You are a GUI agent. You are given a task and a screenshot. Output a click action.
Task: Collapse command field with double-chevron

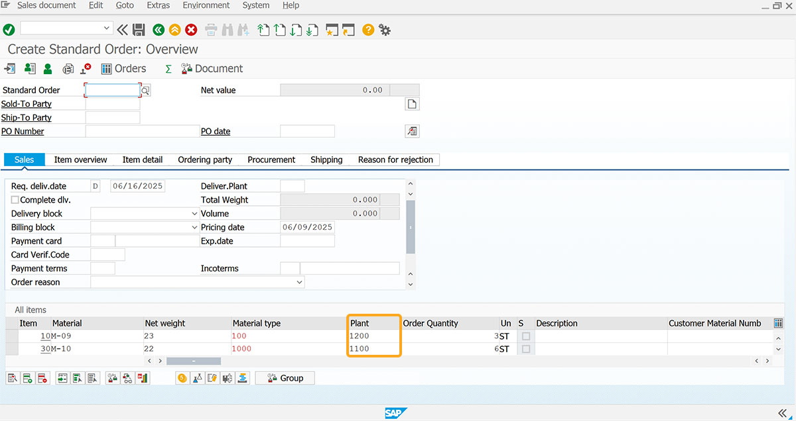123,29
